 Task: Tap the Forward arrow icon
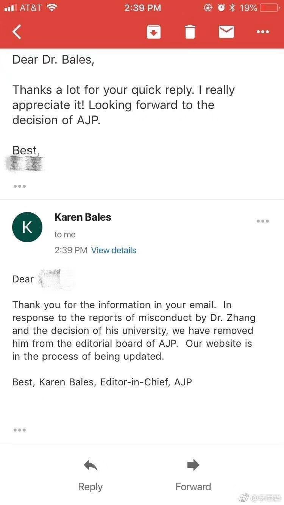pyautogui.click(x=193, y=465)
